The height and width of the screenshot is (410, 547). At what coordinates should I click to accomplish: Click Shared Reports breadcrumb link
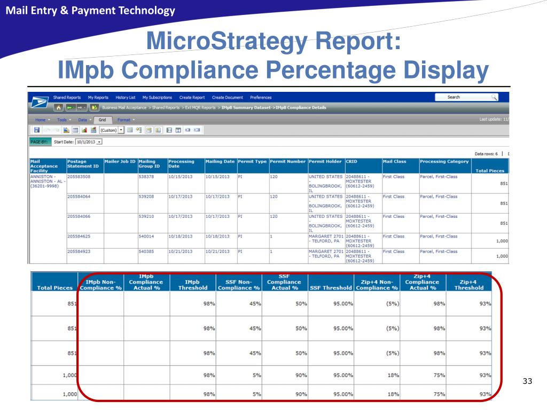(166, 108)
